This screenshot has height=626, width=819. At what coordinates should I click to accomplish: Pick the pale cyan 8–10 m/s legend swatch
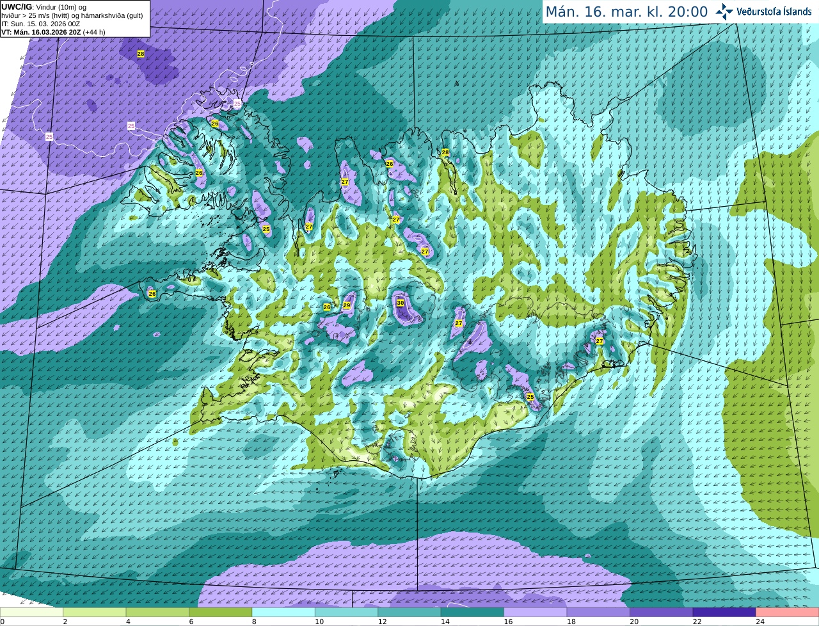[283, 612]
